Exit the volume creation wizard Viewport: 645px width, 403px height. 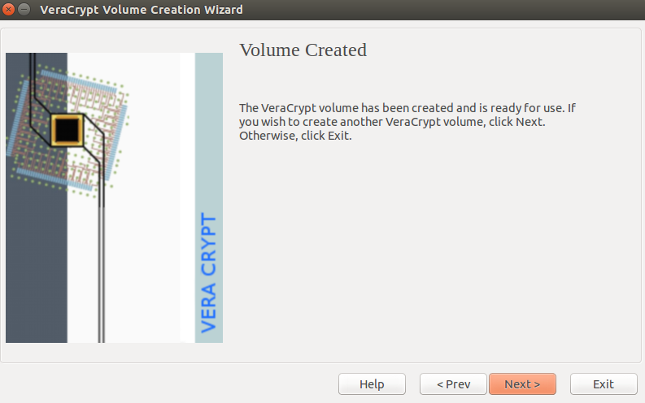[604, 383]
